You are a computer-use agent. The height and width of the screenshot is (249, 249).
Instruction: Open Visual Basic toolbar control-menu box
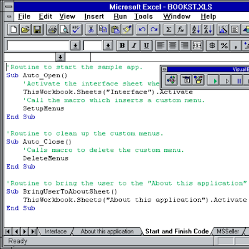click(164, 69)
